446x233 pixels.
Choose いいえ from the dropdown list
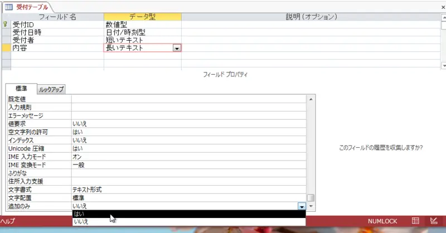tap(190, 222)
